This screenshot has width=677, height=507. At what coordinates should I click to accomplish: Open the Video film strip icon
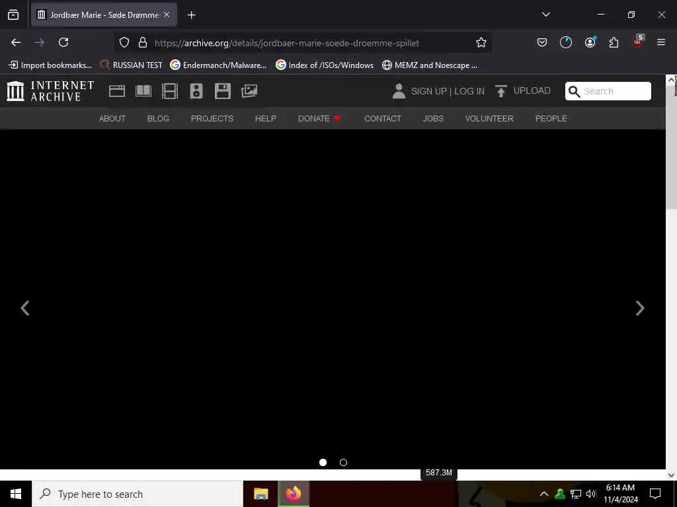click(170, 91)
